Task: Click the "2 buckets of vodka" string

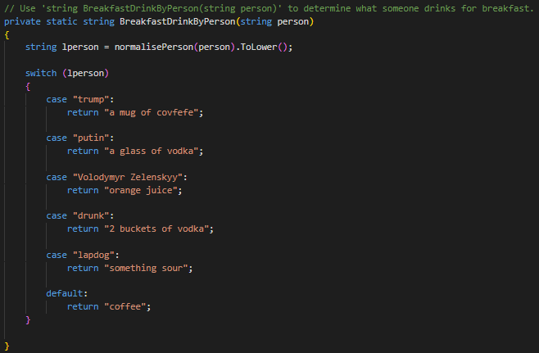Action: [x=156, y=229]
